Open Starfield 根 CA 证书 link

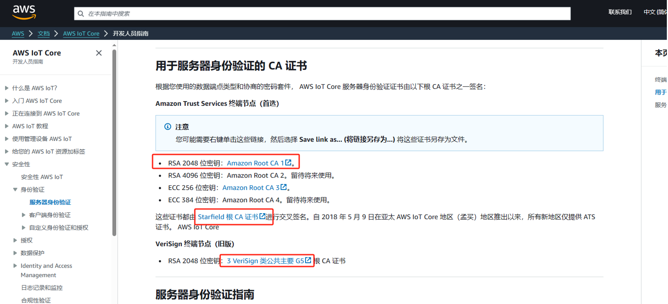tap(228, 217)
